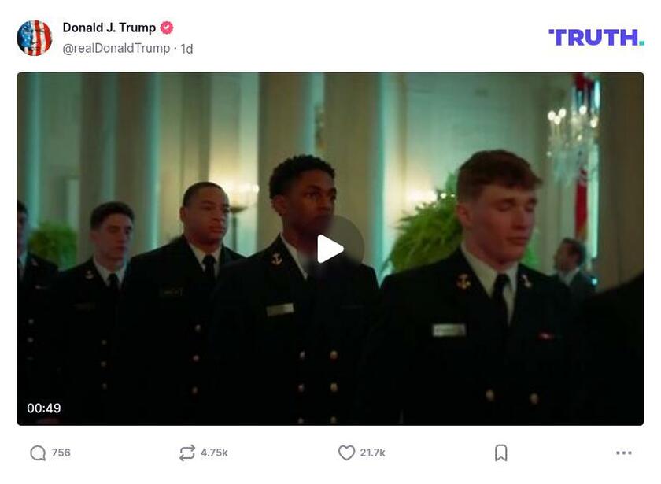Toggle the bookmark to save the post
The height and width of the screenshot is (484, 661).
click(501, 452)
